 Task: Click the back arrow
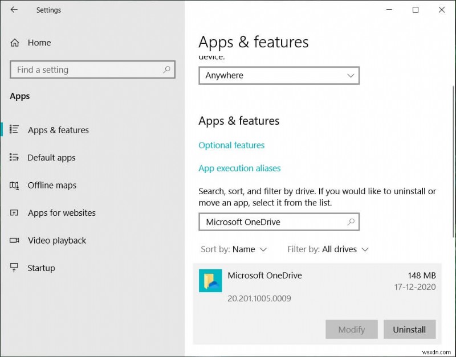pyautogui.click(x=13, y=10)
